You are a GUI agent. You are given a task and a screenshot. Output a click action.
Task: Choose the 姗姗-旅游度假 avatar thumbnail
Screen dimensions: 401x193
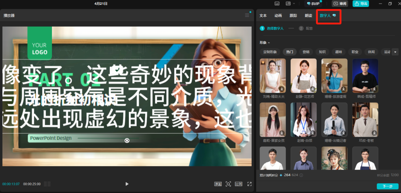point(335,76)
